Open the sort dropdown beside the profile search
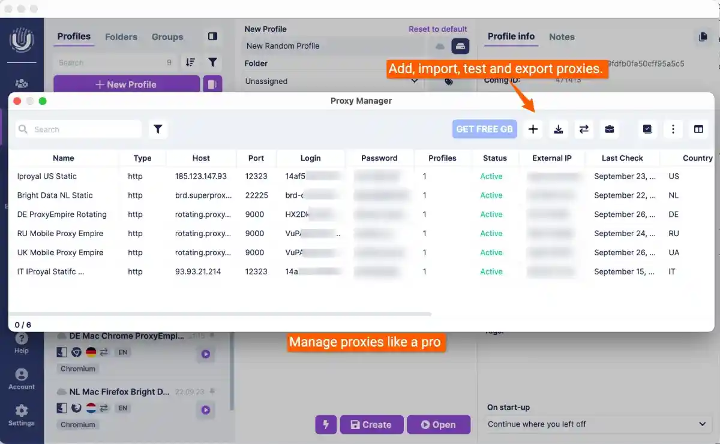This screenshot has height=444, width=720. [x=190, y=62]
